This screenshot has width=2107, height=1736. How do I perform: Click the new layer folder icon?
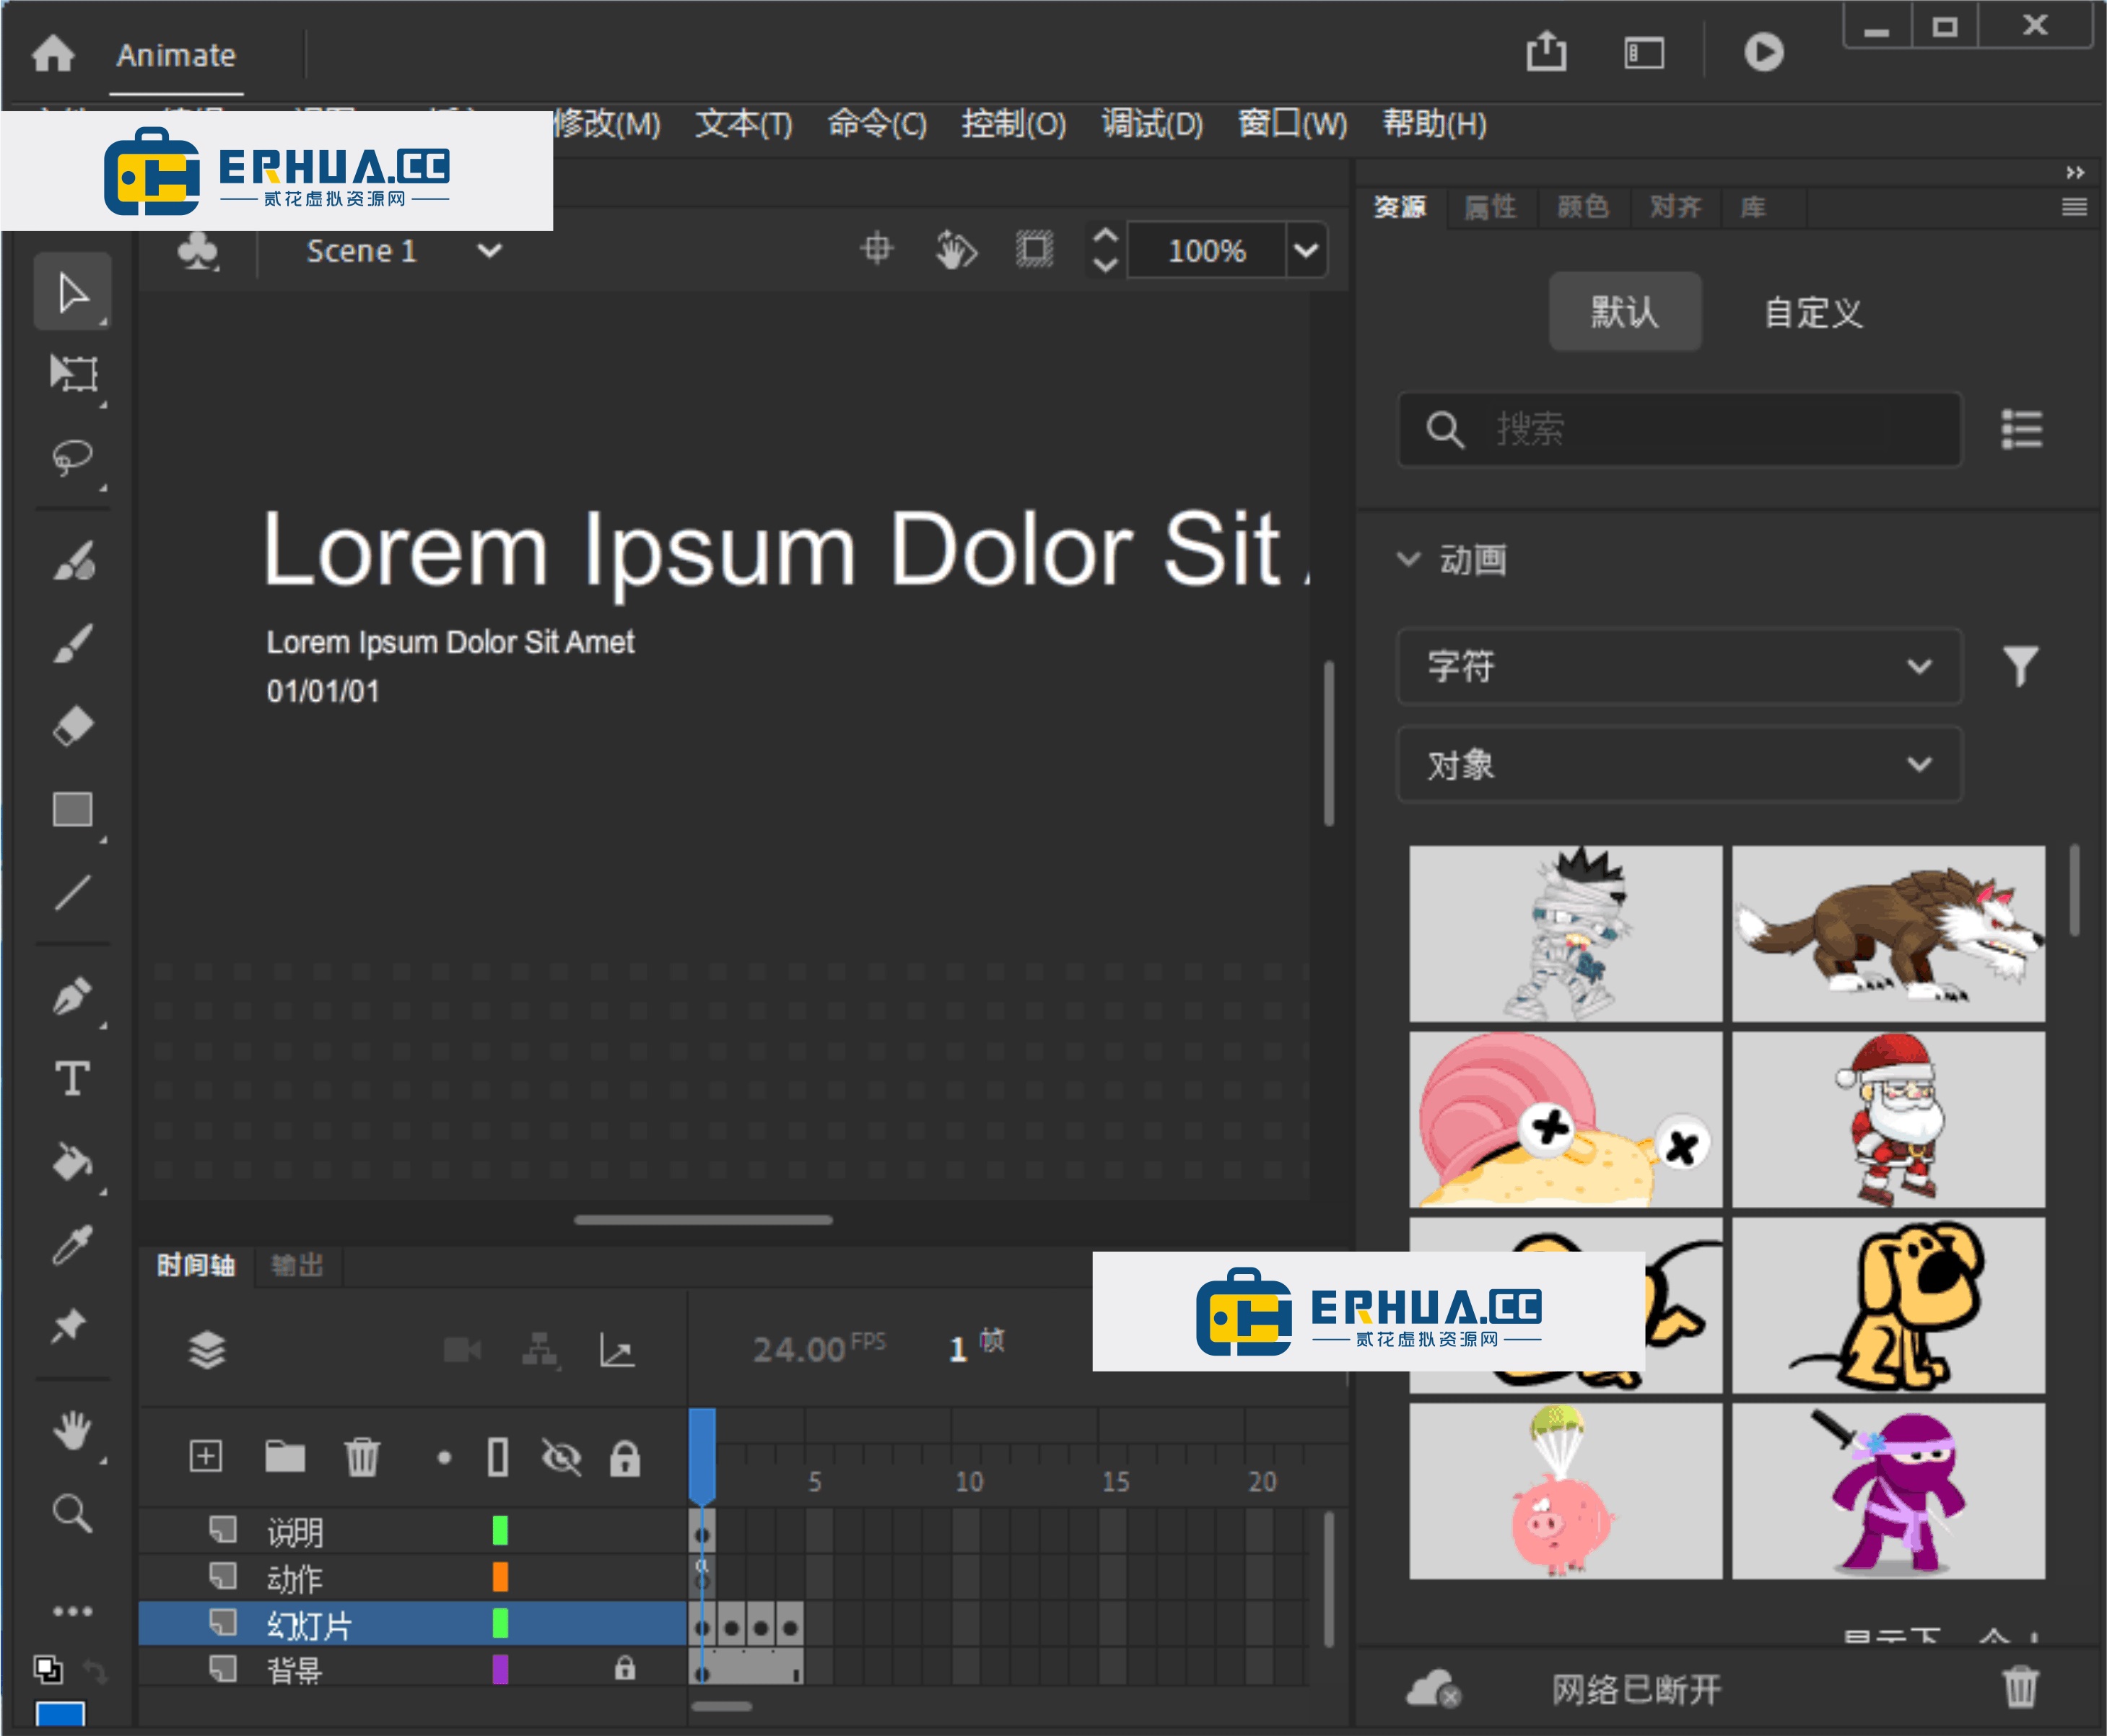click(285, 1456)
